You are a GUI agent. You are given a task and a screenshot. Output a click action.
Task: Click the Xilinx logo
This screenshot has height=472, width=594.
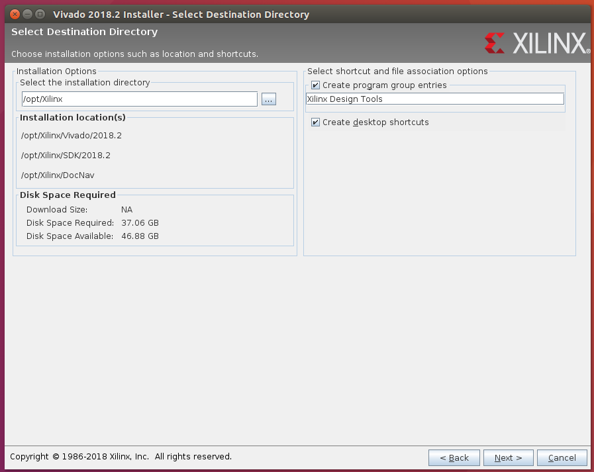(537, 43)
